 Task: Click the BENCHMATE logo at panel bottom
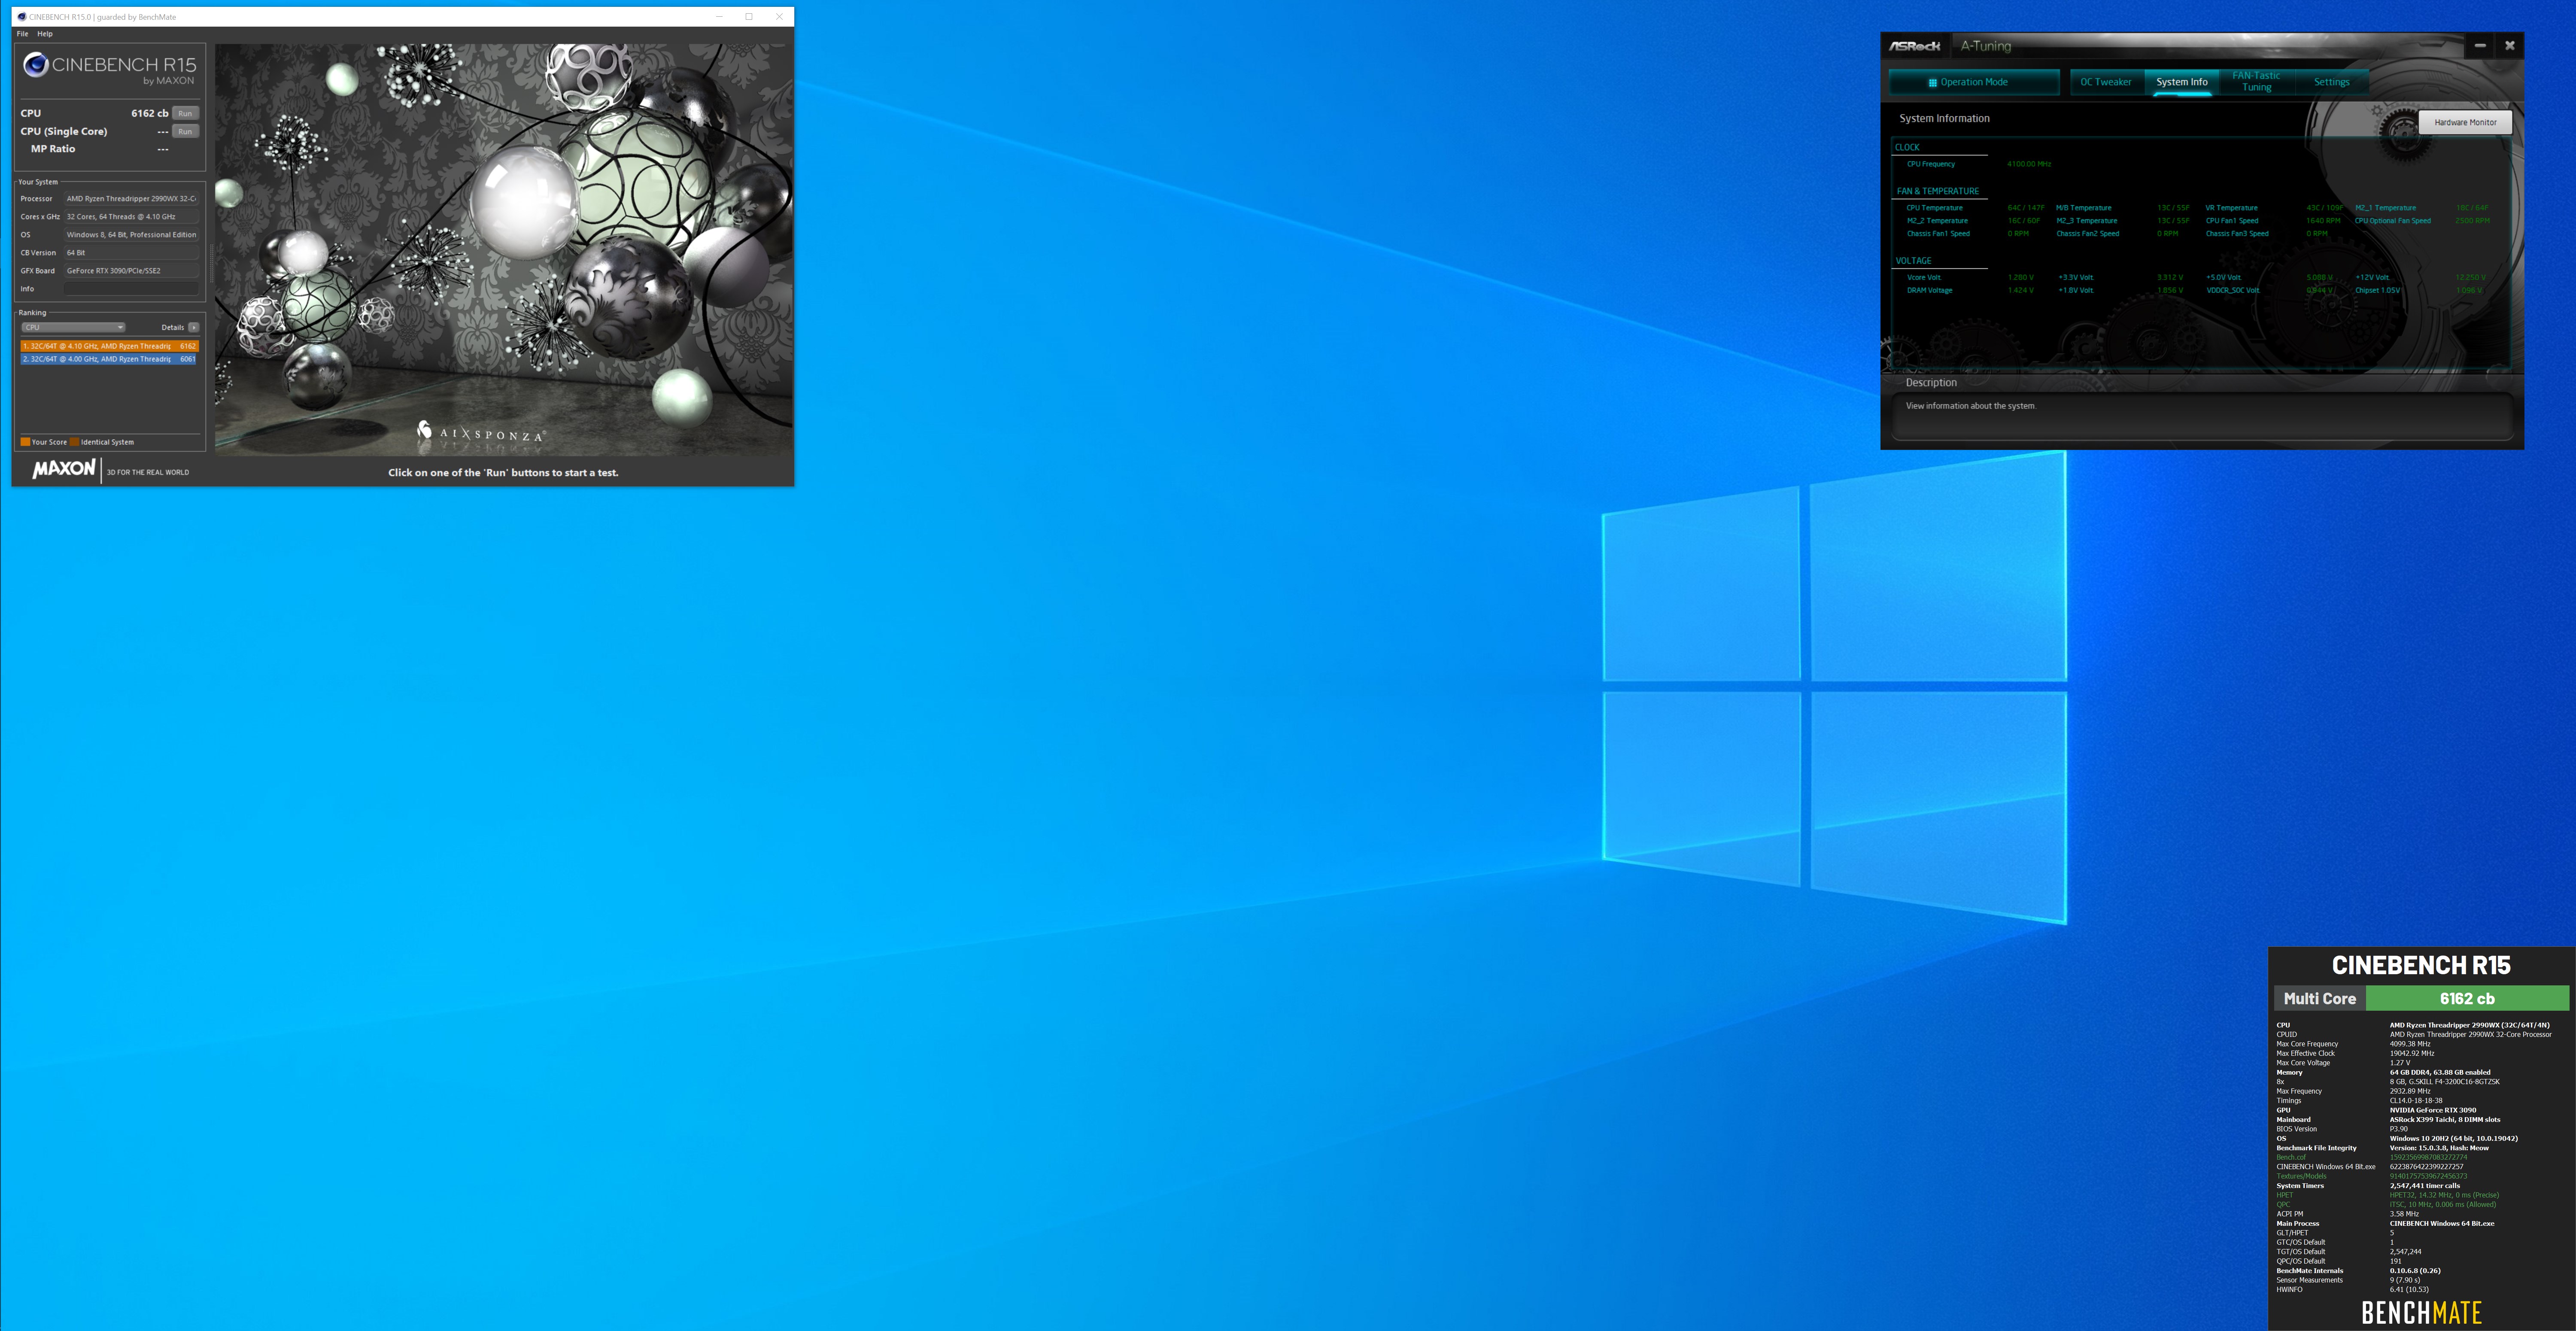tap(2421, 1312)
